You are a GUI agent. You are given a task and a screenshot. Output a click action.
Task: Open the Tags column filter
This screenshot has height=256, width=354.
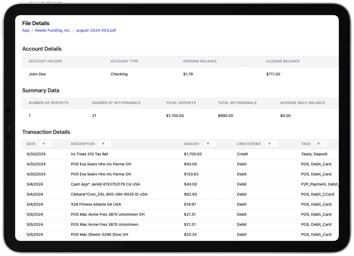321,144
